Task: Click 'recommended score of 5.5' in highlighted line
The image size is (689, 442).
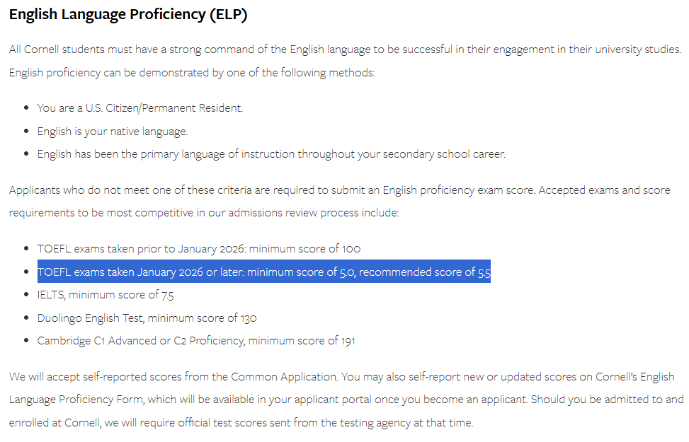Action: 425,272
